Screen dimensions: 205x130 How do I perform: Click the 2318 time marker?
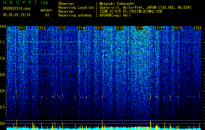158,28
